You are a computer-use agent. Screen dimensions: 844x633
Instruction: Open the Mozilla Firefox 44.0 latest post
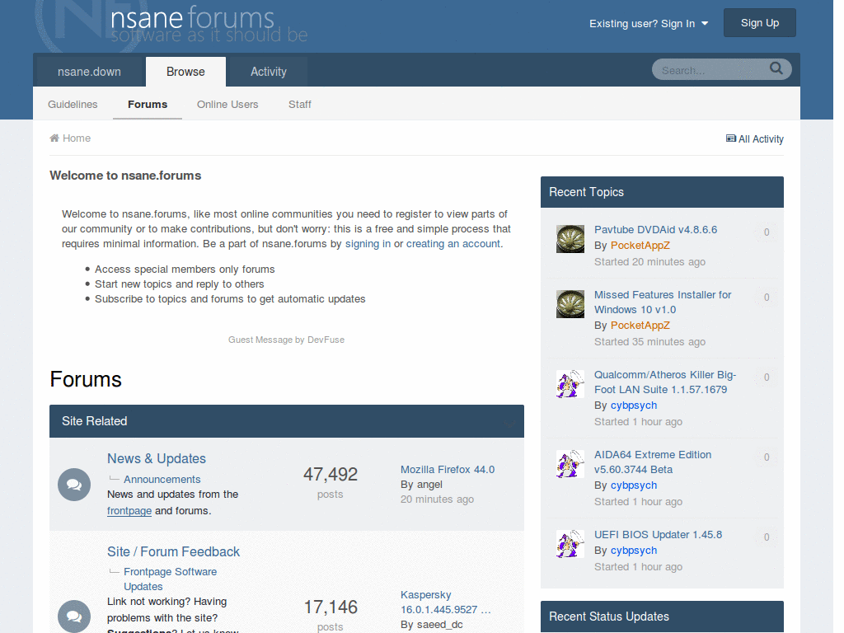(x=448, y=469)
